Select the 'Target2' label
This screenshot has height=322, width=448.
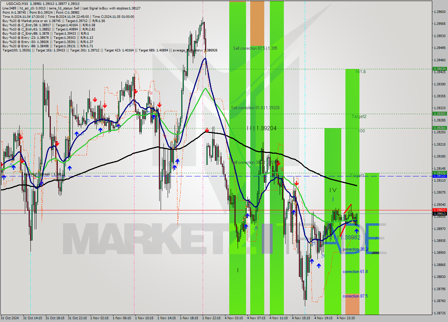point(359,117)
